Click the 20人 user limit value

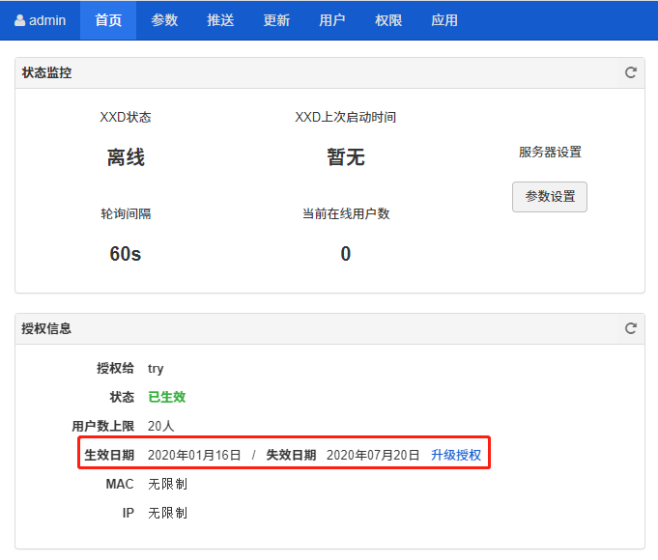tap(160, 426)
